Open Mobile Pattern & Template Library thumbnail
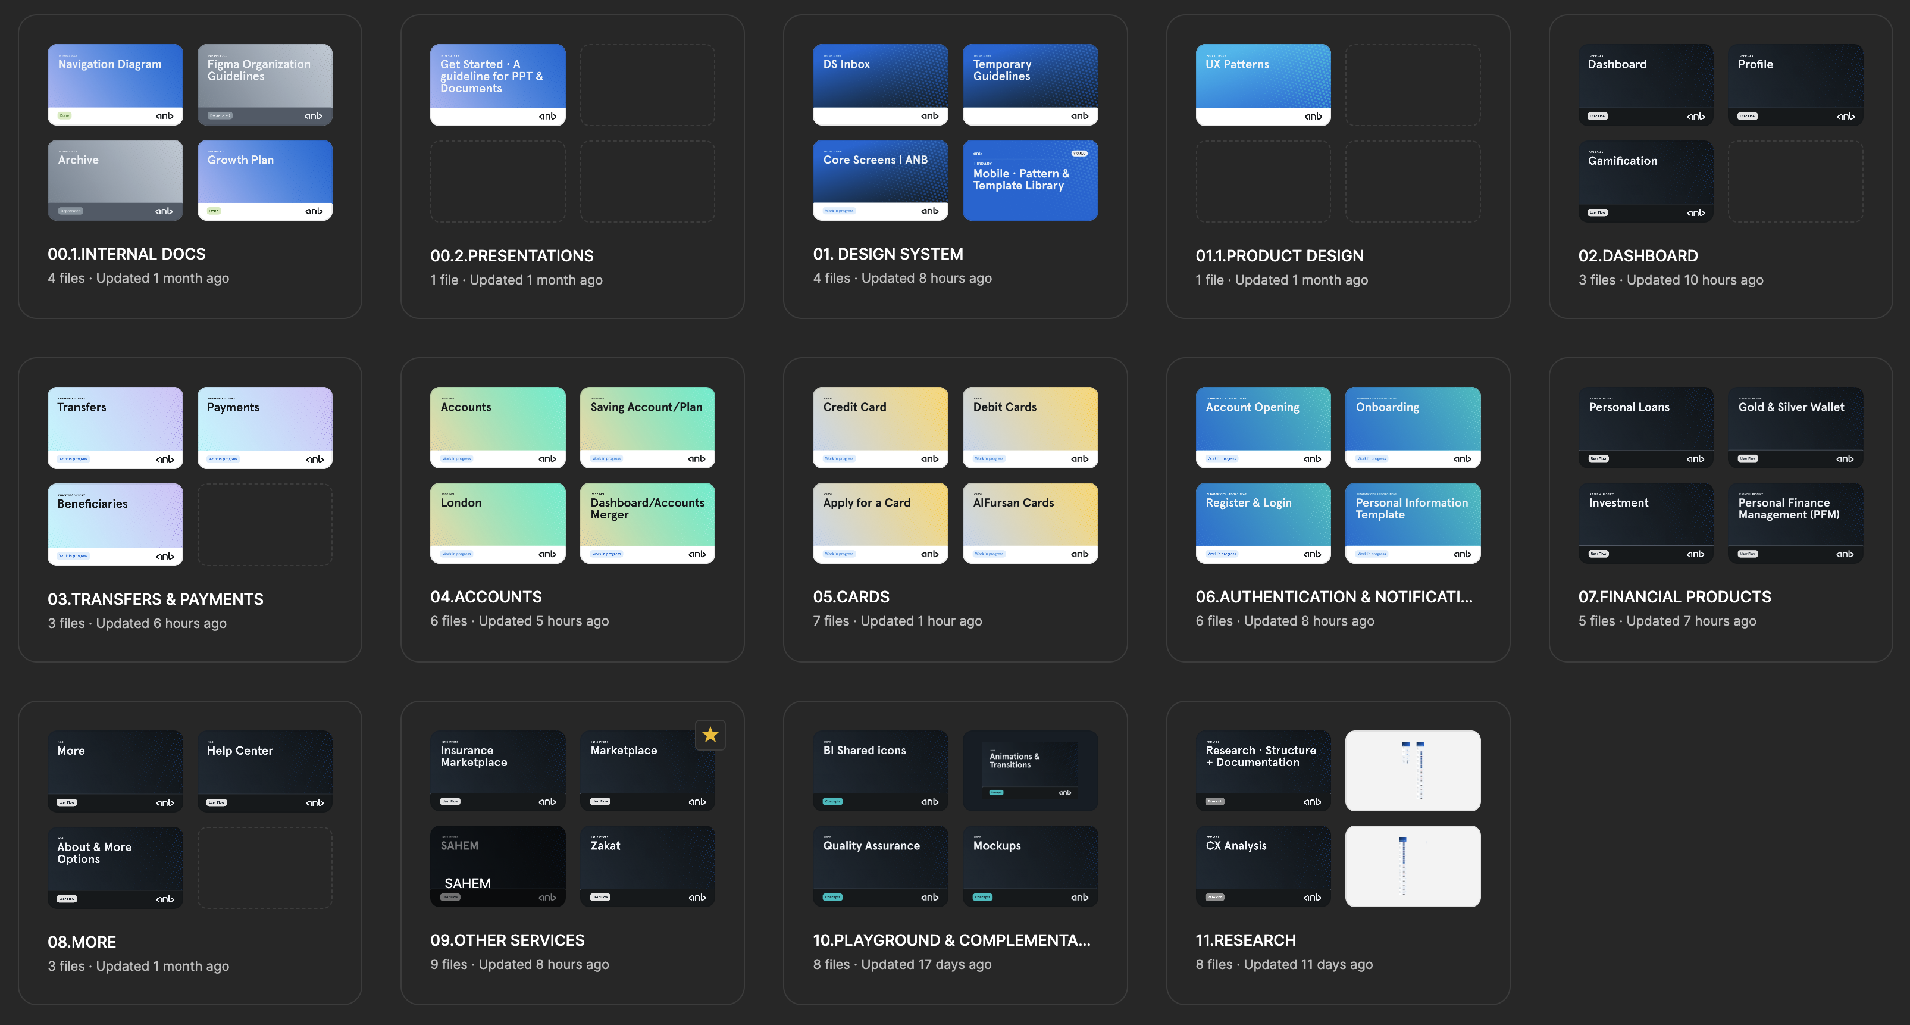Screen dimensions: 1910x1025 [x=1030, y=180]
